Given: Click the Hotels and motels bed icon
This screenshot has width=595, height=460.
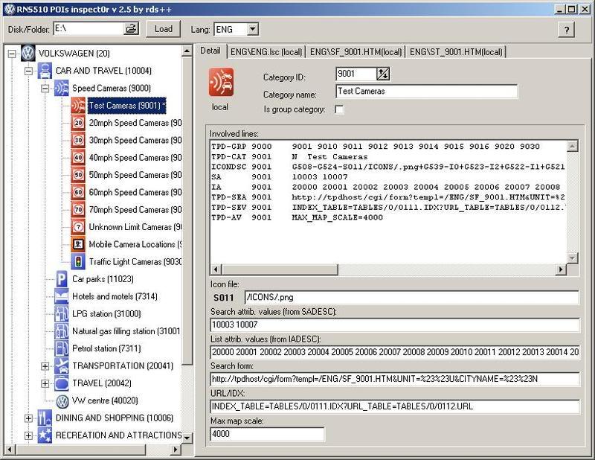Looking at the screenshot, I should click(62, 296).
